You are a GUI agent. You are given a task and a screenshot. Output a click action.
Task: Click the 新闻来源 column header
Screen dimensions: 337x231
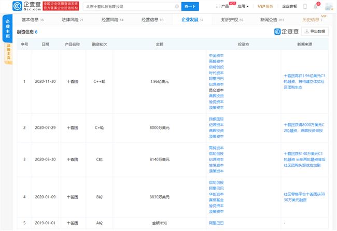[304, 44]
